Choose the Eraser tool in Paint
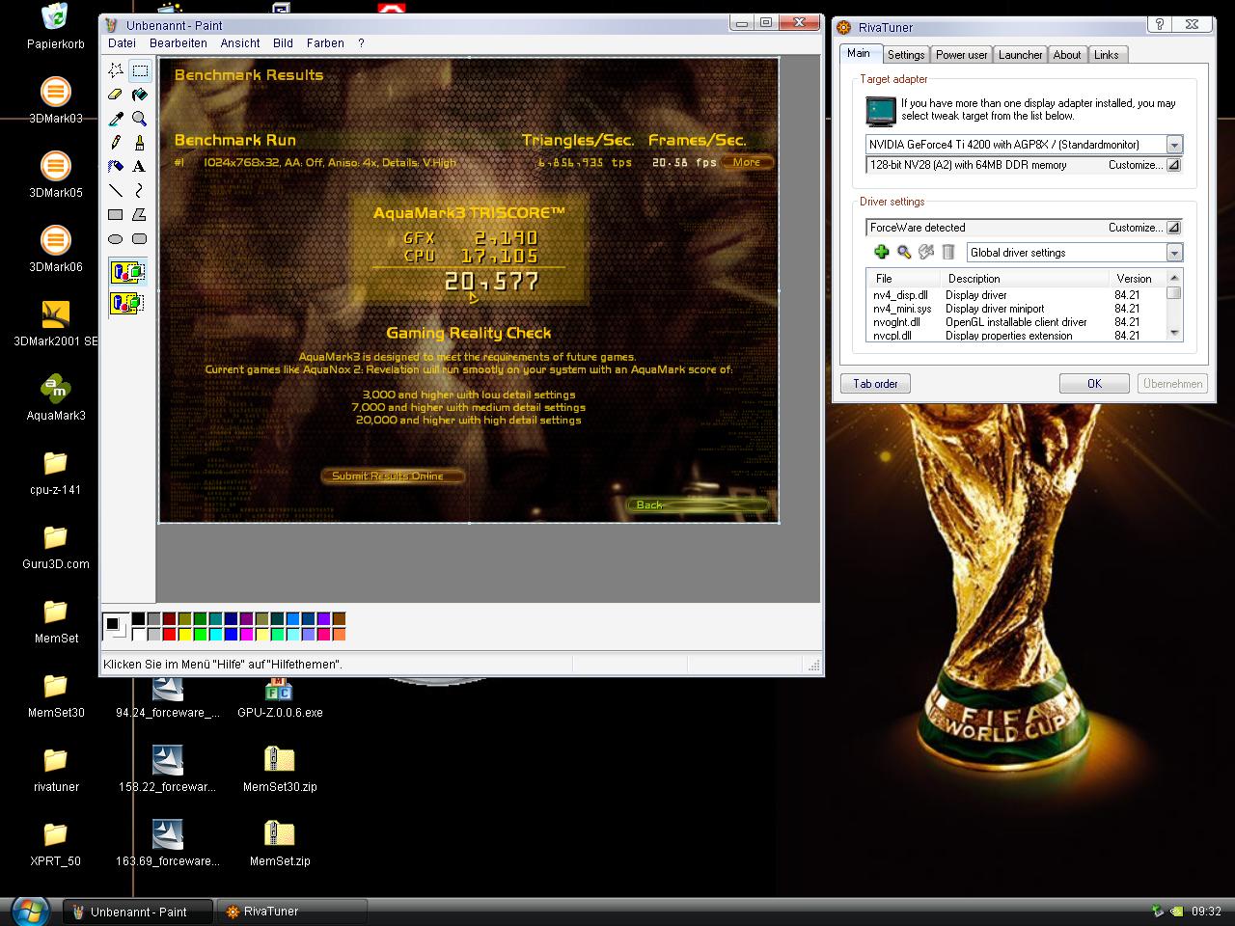The height and width of the screenshot is (926, 1235). [116, 95]
